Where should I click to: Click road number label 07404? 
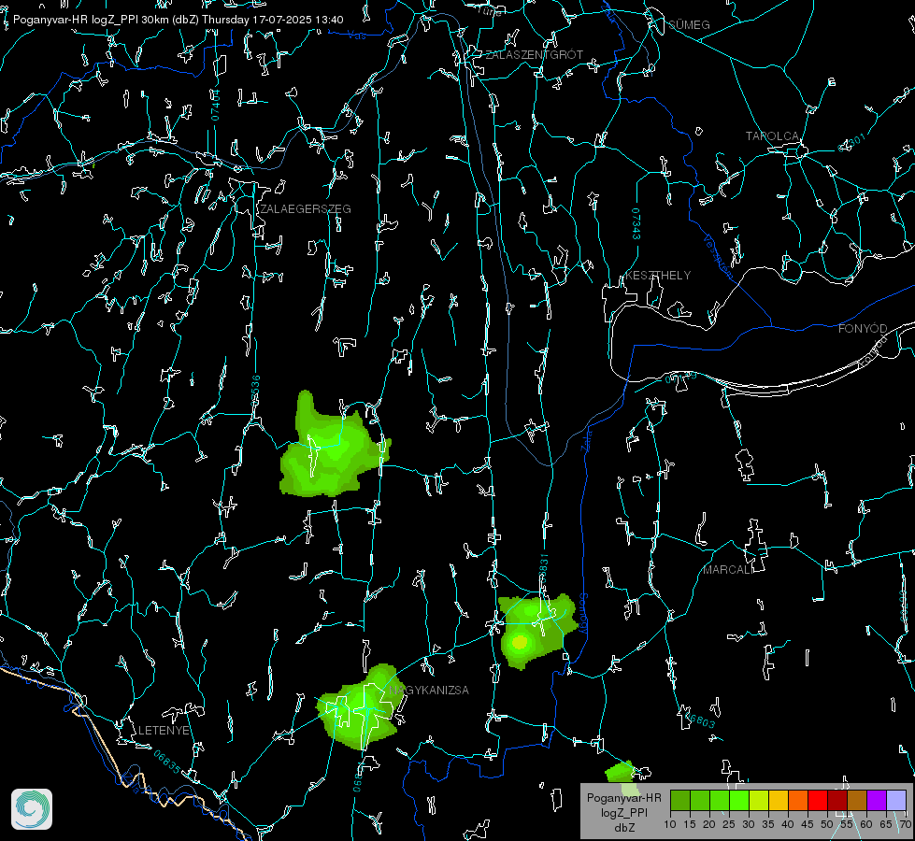pyautogui.click(x=216, y=106)
